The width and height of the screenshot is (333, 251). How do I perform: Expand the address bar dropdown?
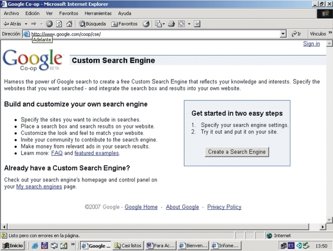(283, 34)
